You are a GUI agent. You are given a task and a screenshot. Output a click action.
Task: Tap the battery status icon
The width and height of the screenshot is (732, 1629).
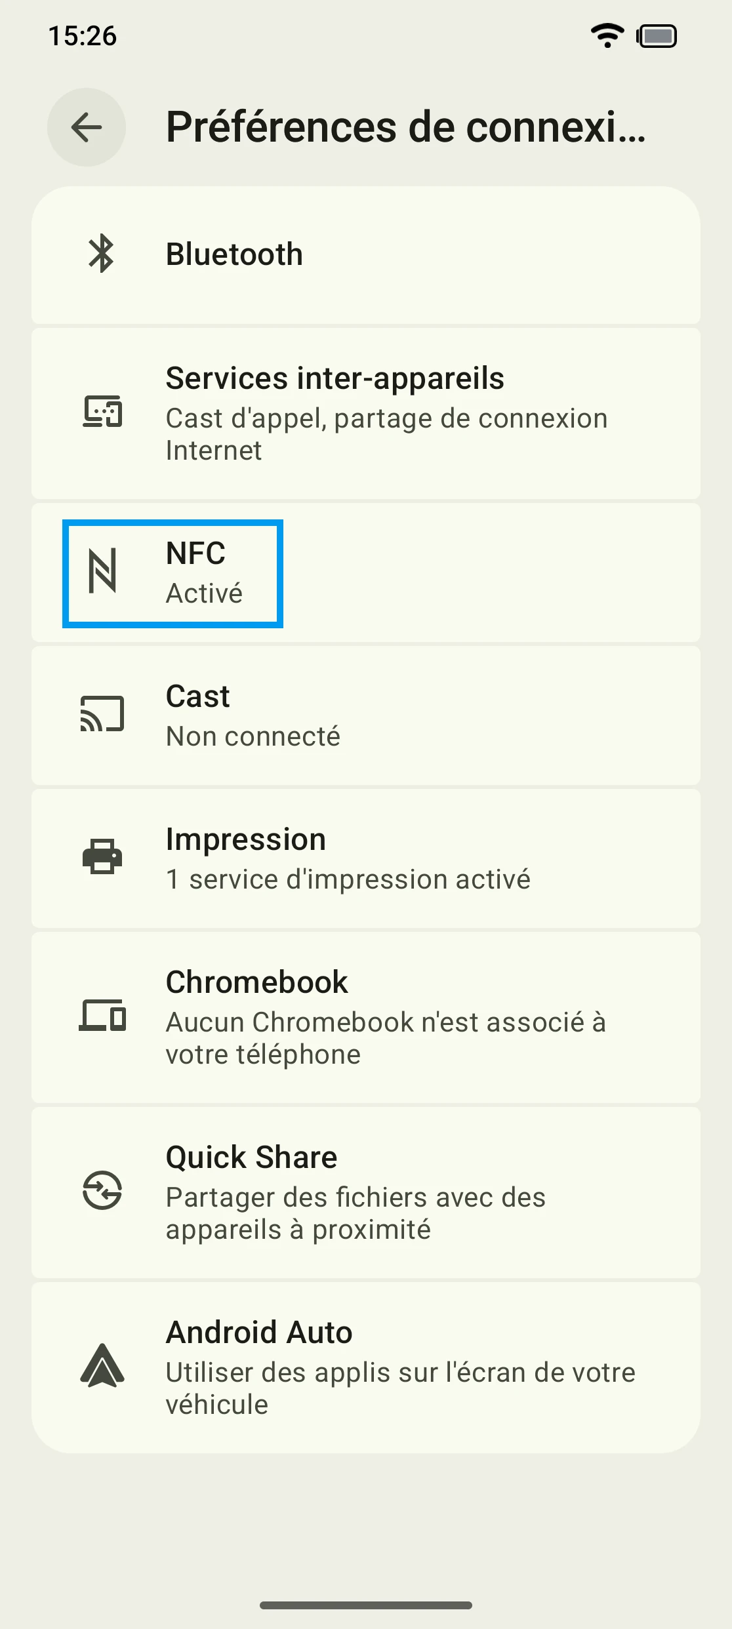point(657,36)
